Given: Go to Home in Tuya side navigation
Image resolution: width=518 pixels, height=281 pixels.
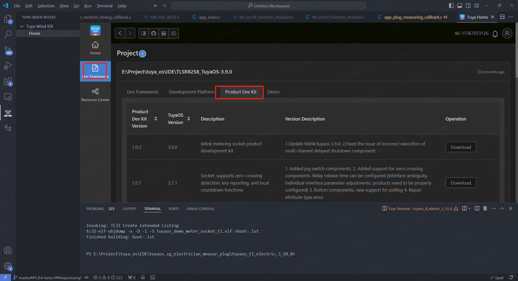Looking at the screenshot, I should 95,48.
